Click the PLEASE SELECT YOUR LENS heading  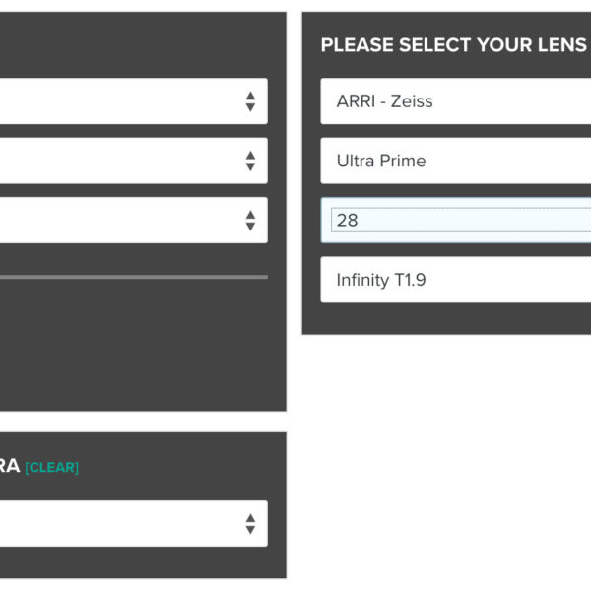point(454,45)
